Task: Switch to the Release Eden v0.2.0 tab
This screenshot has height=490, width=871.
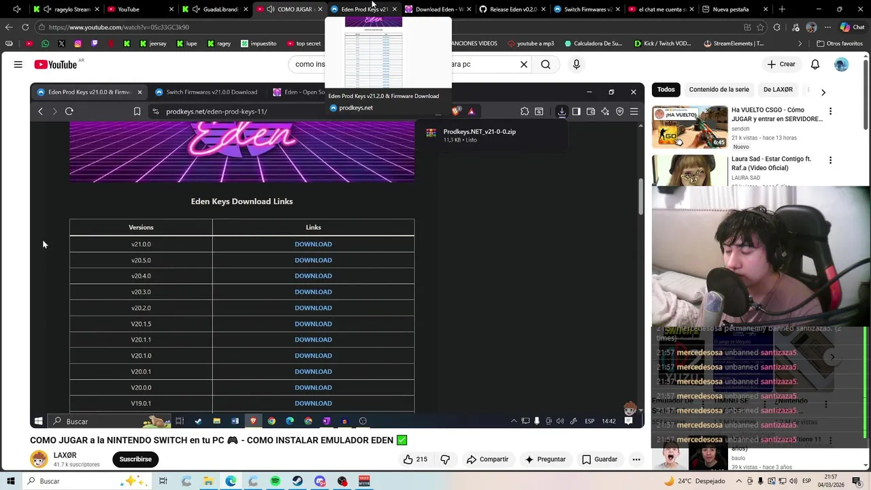Action: pos(513,10)
